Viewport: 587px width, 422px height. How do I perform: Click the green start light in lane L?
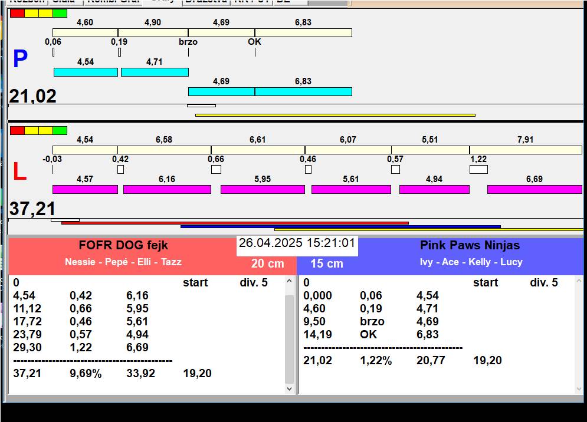tap(60, 130)
